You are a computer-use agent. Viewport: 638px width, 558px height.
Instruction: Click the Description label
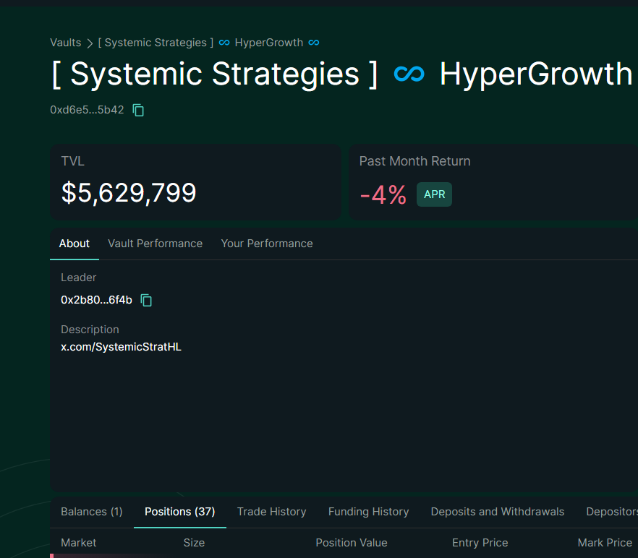[x=90, y=330]
